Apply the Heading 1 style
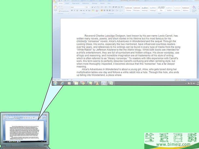Image resolution: width=199 pixels, height=149 pixels. point(145,9)
